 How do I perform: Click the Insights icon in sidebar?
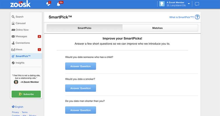pos(13,63)
